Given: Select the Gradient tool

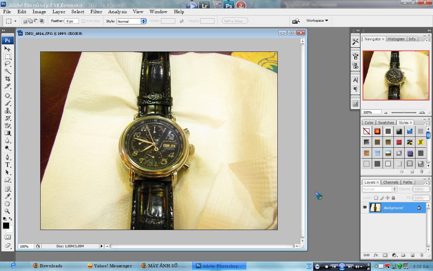Looking at the screenshot, I should point(7,133).
